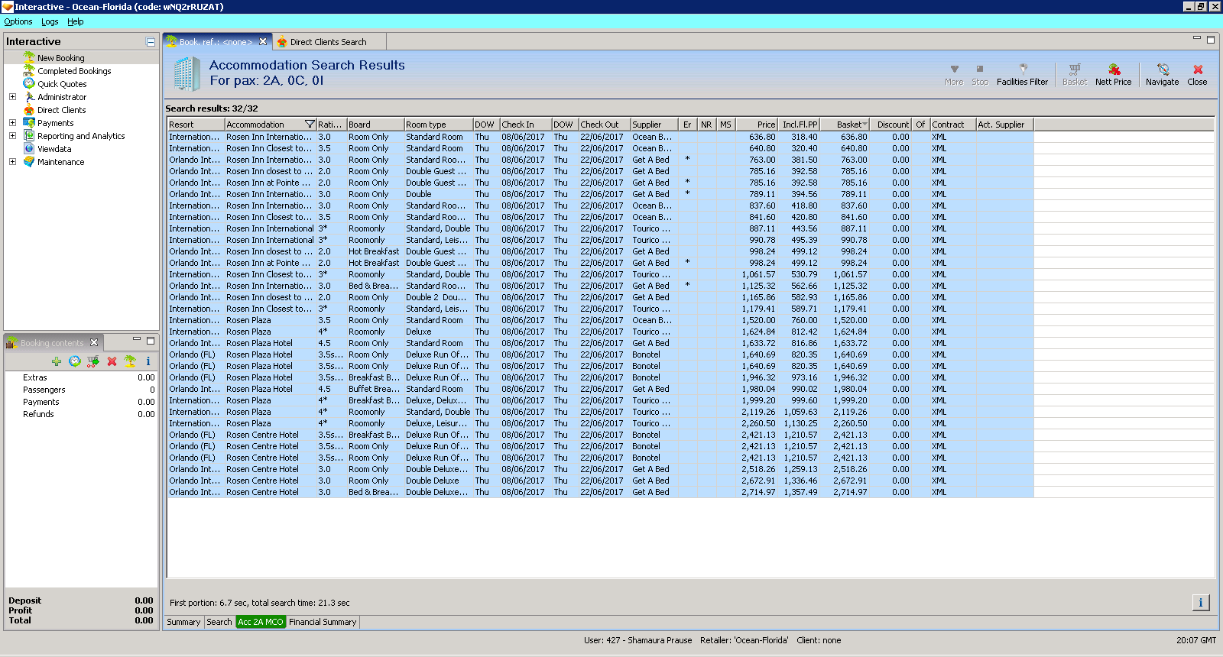This screenshot has height=657, width=1223.
Task: Open Viewdata in the sidebar tree
Action: pyautogui.click(x=54, y=149)
